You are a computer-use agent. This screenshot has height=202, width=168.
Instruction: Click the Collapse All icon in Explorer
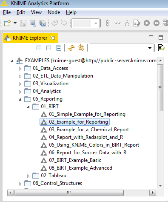coord(58,48)
